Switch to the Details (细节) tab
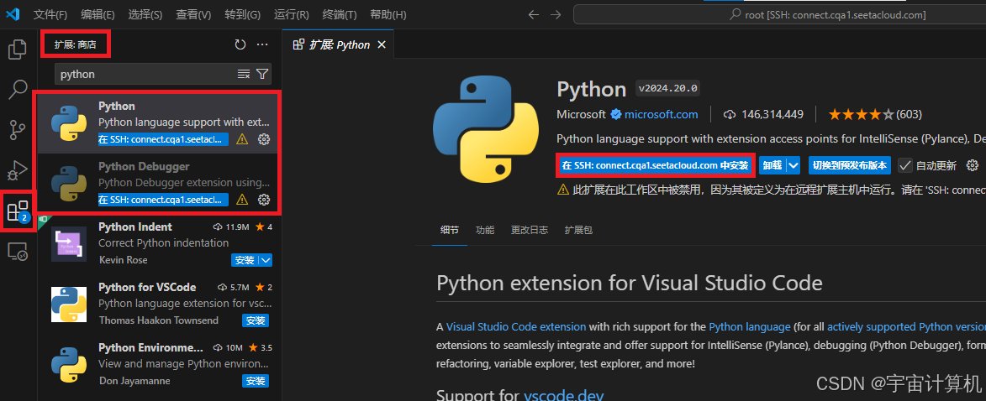 [450, 231]
